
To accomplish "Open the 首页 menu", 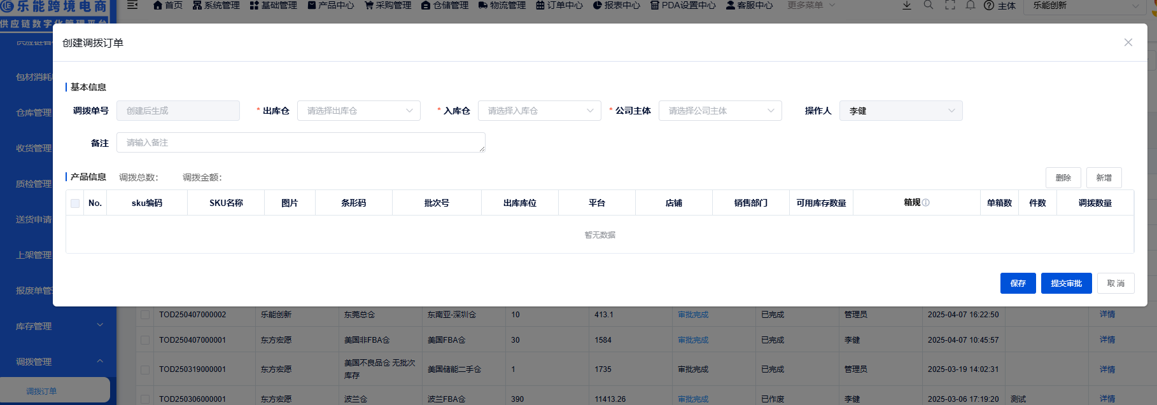I will point(168,5).
